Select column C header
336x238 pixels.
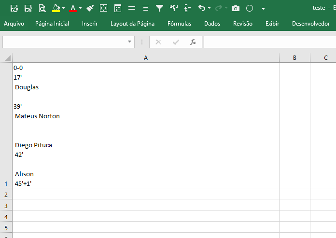(x=323, y=58)
